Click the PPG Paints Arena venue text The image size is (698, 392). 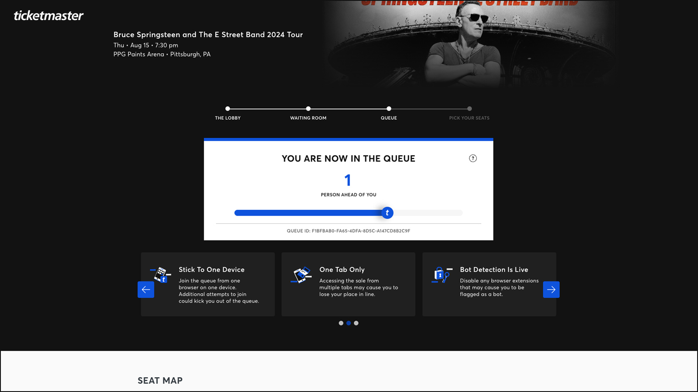coord(162,54)
